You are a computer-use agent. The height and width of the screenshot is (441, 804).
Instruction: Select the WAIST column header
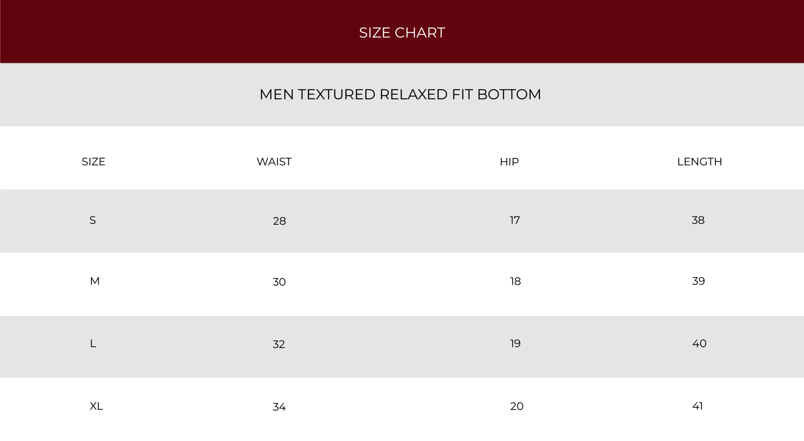click(x=274, y=161)
